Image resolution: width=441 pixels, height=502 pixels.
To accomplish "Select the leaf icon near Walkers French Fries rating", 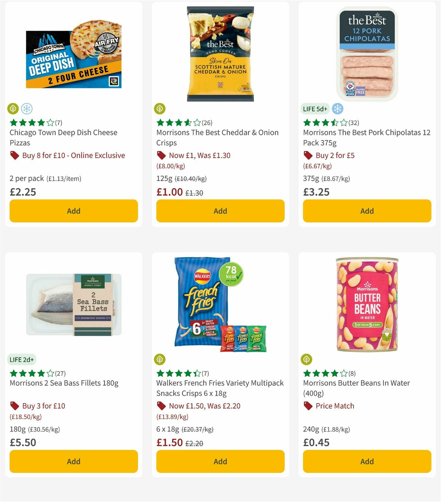I will (x=159, y=359).
